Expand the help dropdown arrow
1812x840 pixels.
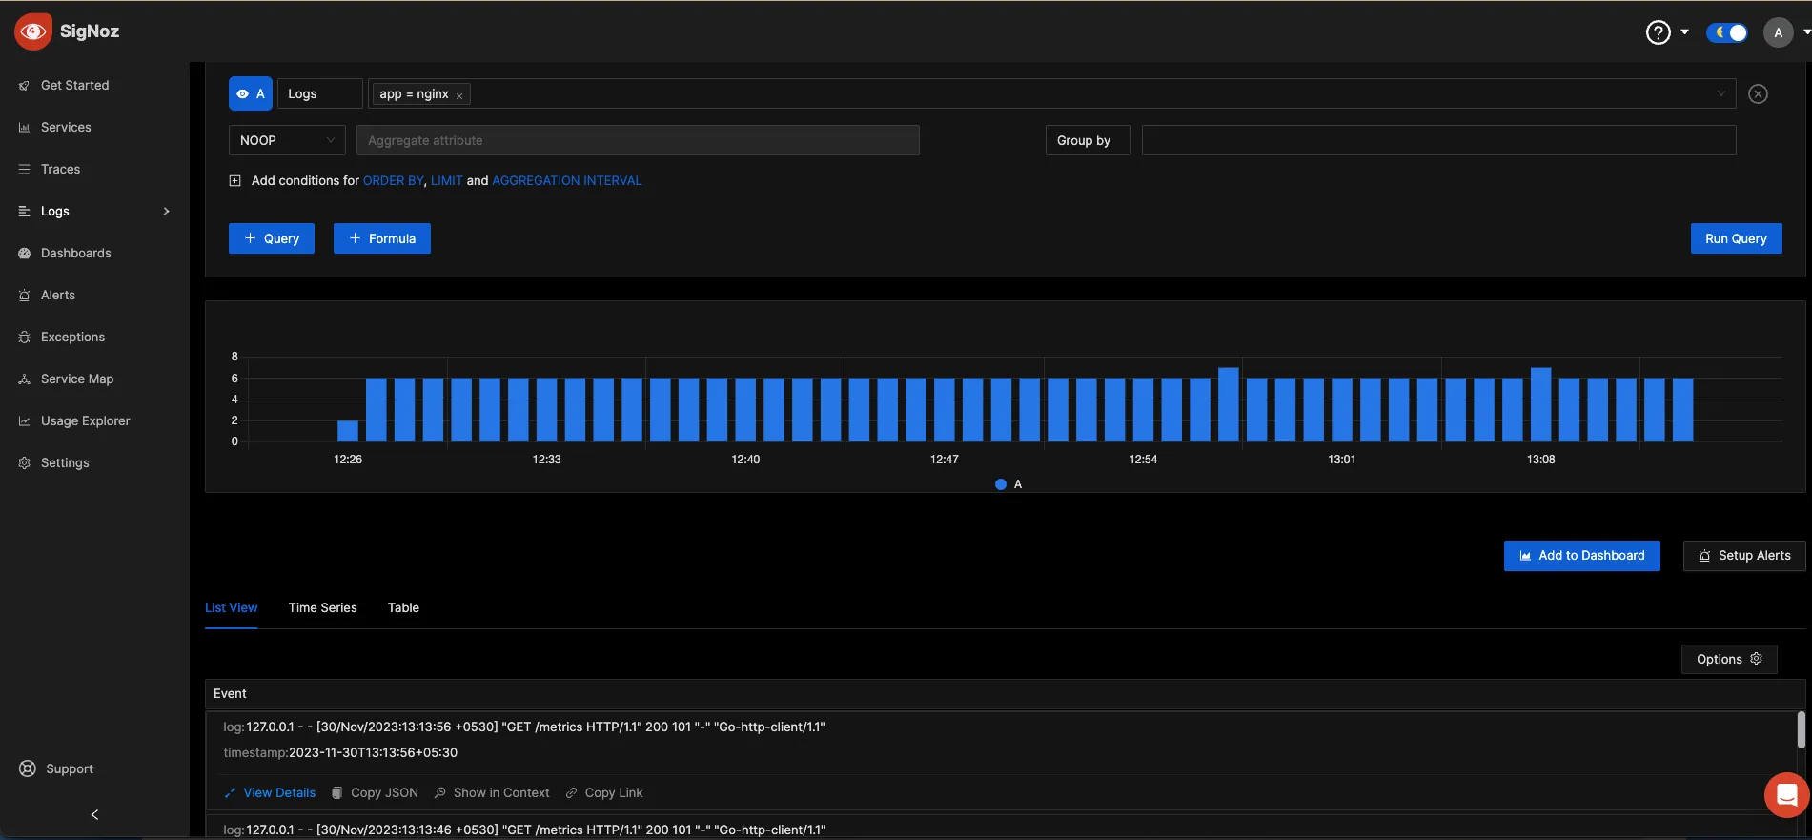tap(1684, 32)
